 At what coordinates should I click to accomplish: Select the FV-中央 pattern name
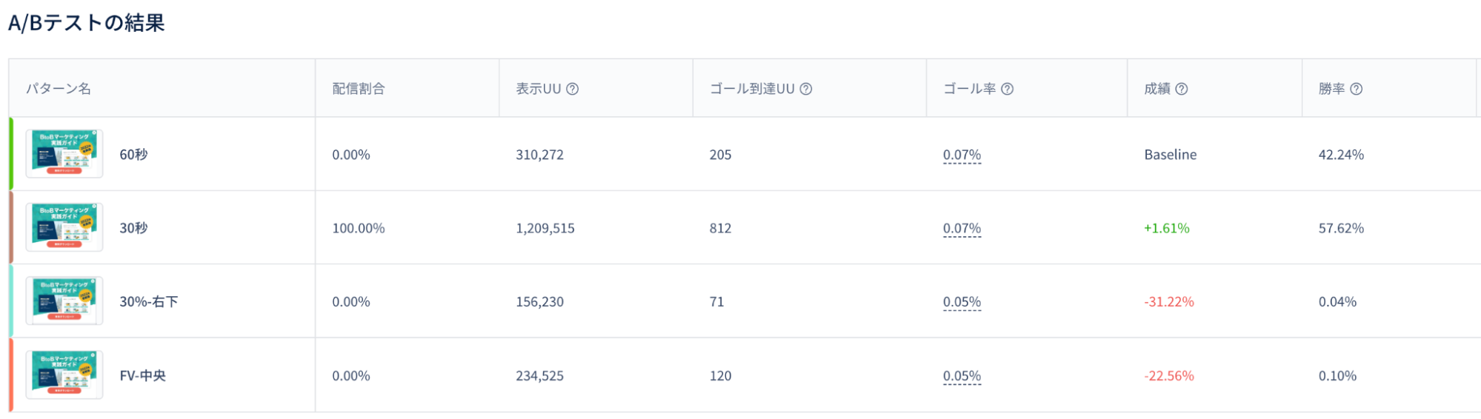pyautogui.click(x=143, y=376)
